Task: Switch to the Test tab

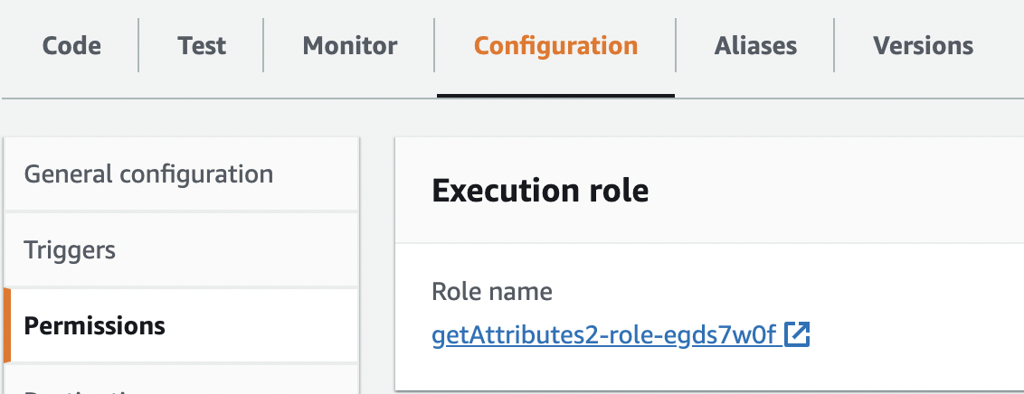Action: 201,46
